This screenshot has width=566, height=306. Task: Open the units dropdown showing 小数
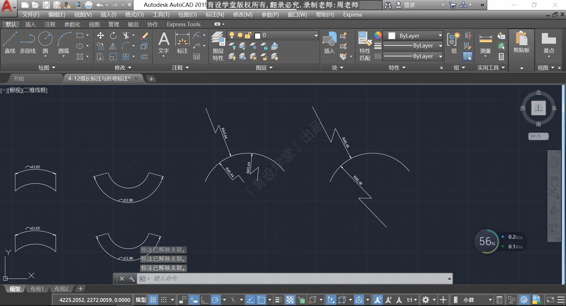click(477, 300)
